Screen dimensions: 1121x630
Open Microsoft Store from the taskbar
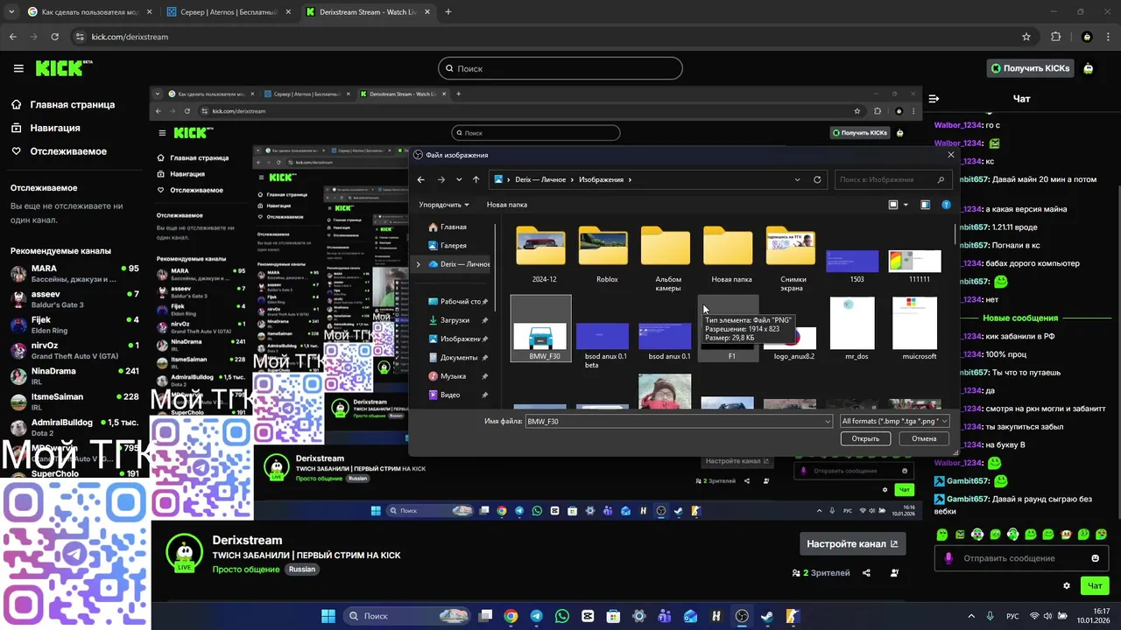[x=613, y=616]
